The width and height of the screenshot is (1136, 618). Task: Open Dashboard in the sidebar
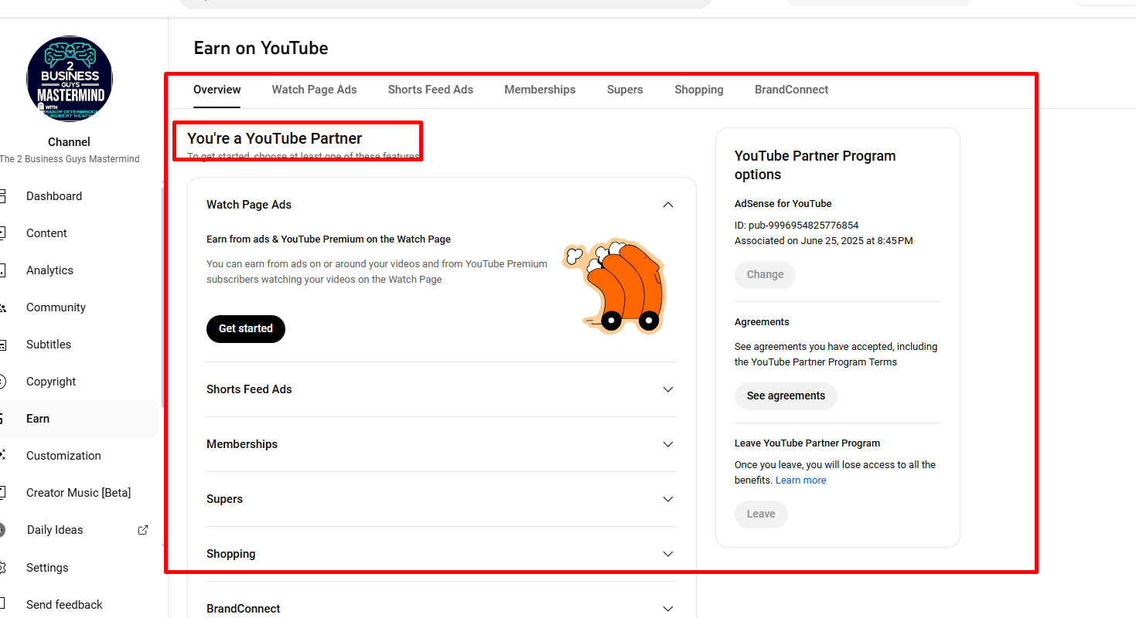tap(54, 196)
